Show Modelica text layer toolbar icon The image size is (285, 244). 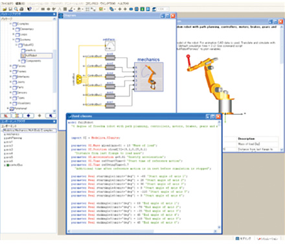tap(148, 9)
